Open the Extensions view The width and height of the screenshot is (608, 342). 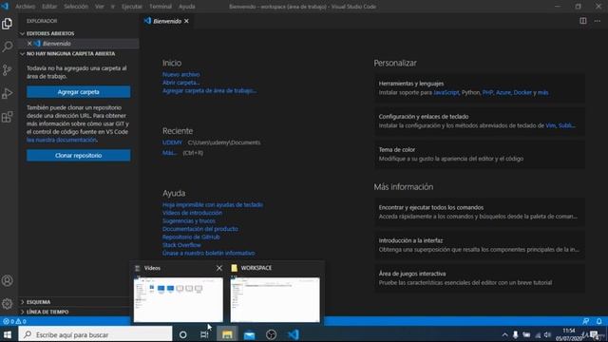point(7,117)
